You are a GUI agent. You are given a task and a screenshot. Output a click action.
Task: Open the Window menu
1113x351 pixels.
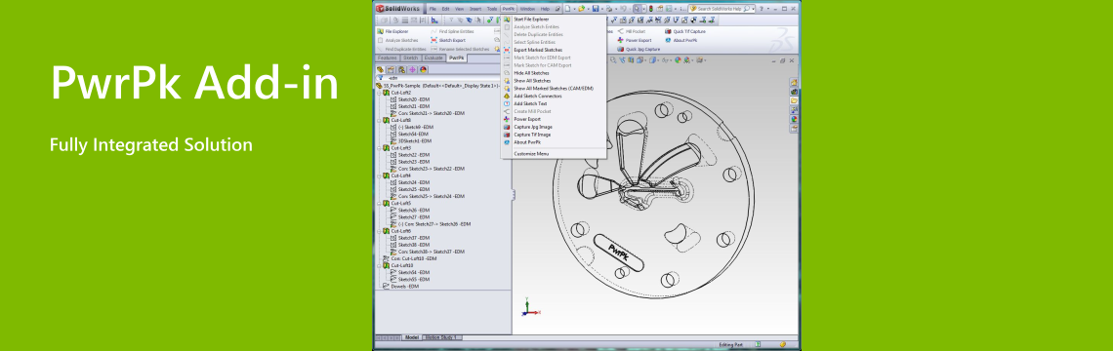point(527,9)
